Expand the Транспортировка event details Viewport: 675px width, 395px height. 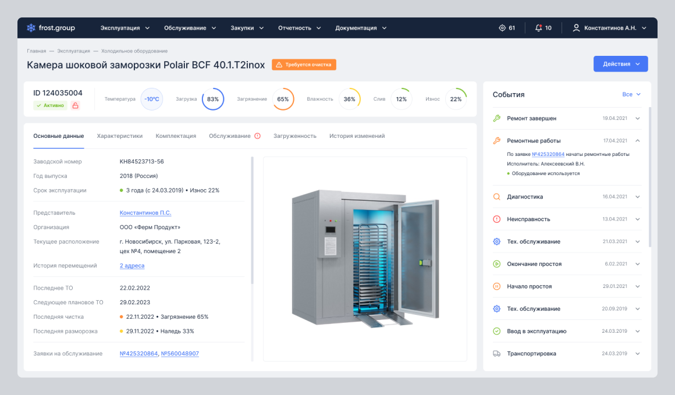[638, 353]
